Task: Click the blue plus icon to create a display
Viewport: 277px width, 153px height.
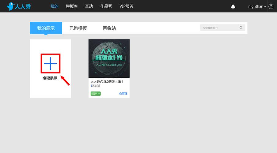Action: pos(50,64)
